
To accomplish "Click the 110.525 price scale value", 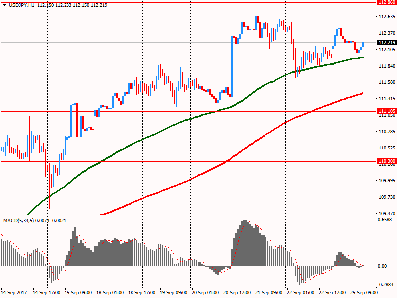I will click(x=387, y=148).
